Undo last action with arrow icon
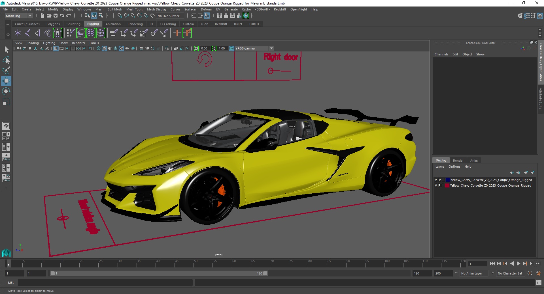This screenshot has width=544, height=294. [x=62, y=16]
